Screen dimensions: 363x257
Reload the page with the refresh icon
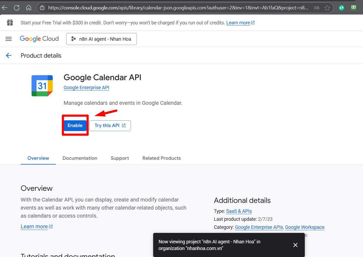coord(17,8)
